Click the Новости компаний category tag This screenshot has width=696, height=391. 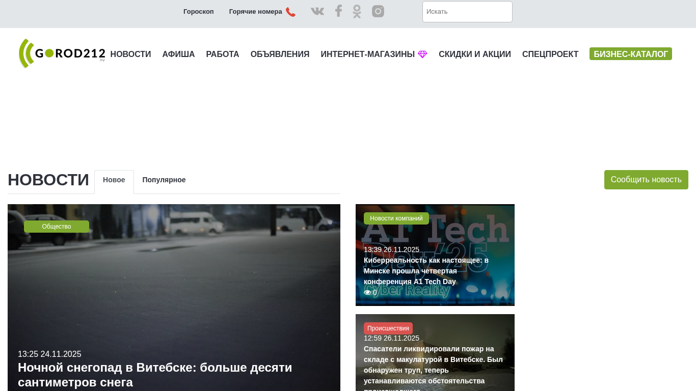tap(396, 218)
